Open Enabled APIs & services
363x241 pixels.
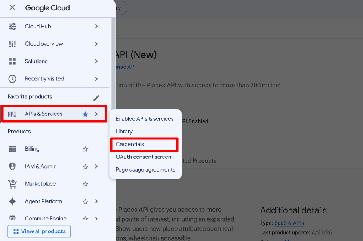(144, 119)
